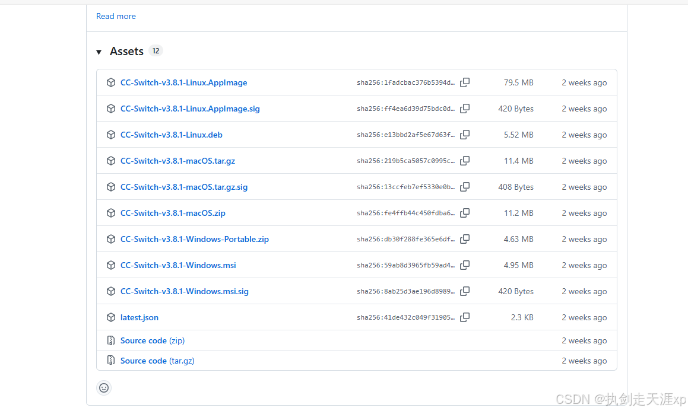Viewport: 688px width, 411px height.
Task: Click package icon beside latest.json
Action: (111, 317)
